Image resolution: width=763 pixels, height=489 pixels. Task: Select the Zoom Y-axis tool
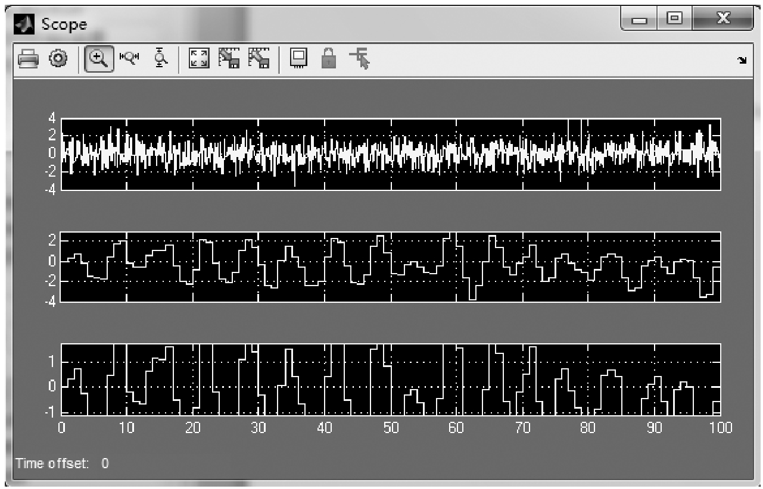click(x=161, y=58)
